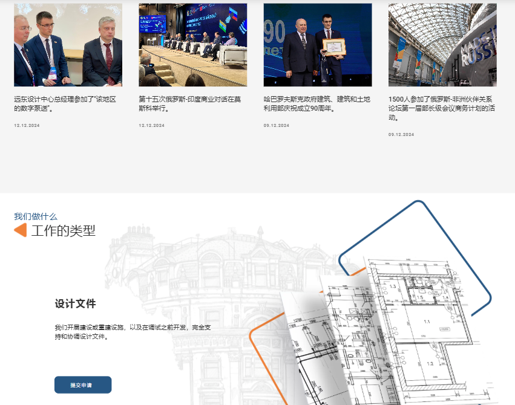Viewport: 515px width, 405px height.
Task: Open the Russia-India business dialogue panel photo
Action: click(x=192, y=45)
